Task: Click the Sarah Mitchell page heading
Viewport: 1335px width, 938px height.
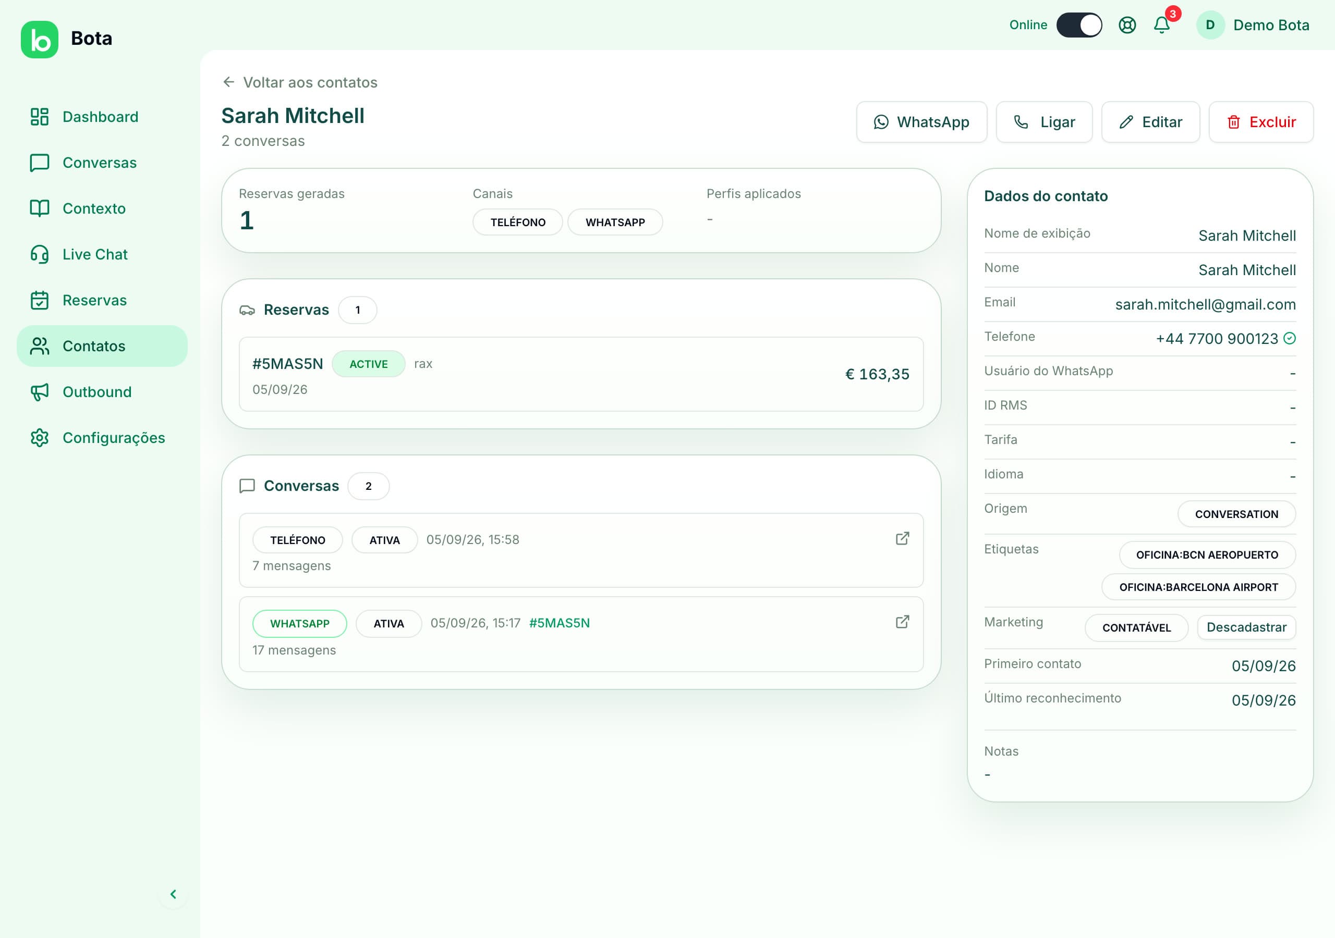Action: (x=293, y=116)
